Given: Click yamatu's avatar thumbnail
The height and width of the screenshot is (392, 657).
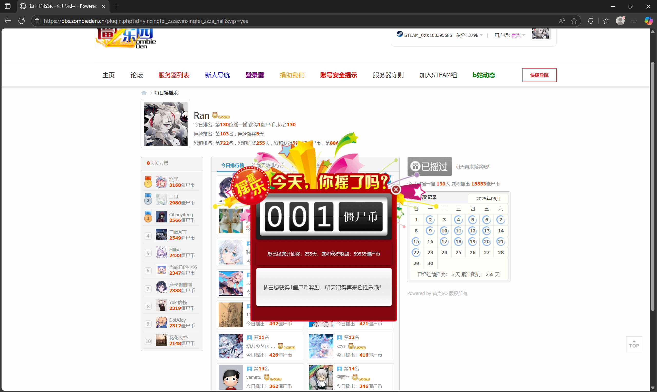Looking at the screenshot, I should pos(231,377).
